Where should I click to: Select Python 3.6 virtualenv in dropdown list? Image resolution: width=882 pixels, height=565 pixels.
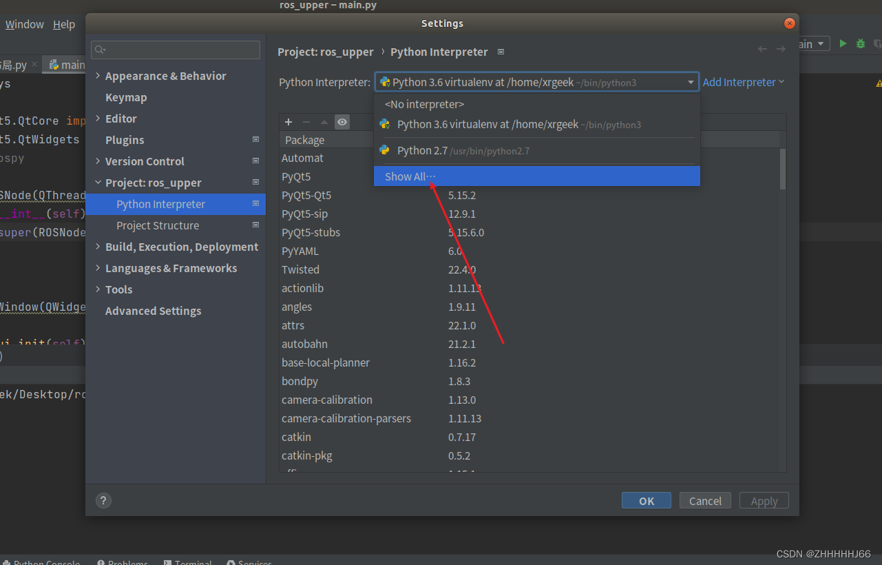(537, 125)
